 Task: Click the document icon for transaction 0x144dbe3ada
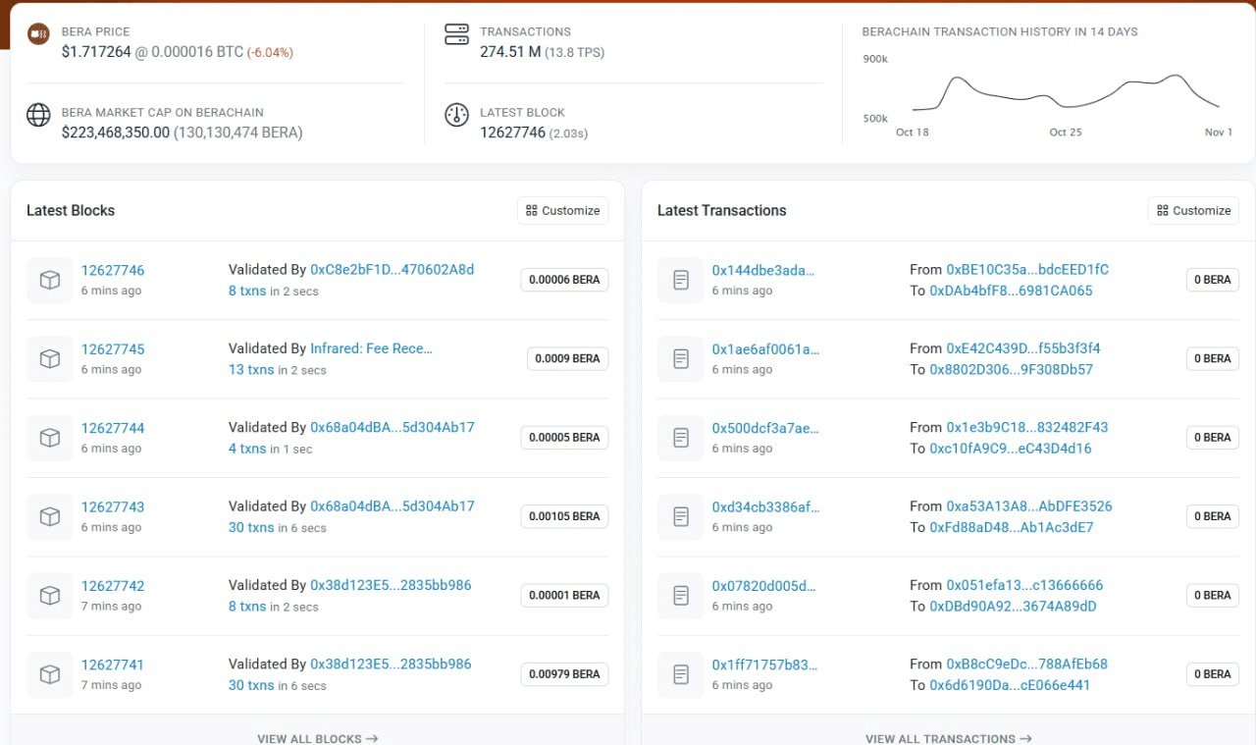coord(681,281)
